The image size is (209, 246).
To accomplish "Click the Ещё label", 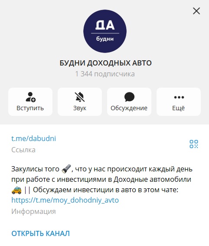I will pos(178,108).
